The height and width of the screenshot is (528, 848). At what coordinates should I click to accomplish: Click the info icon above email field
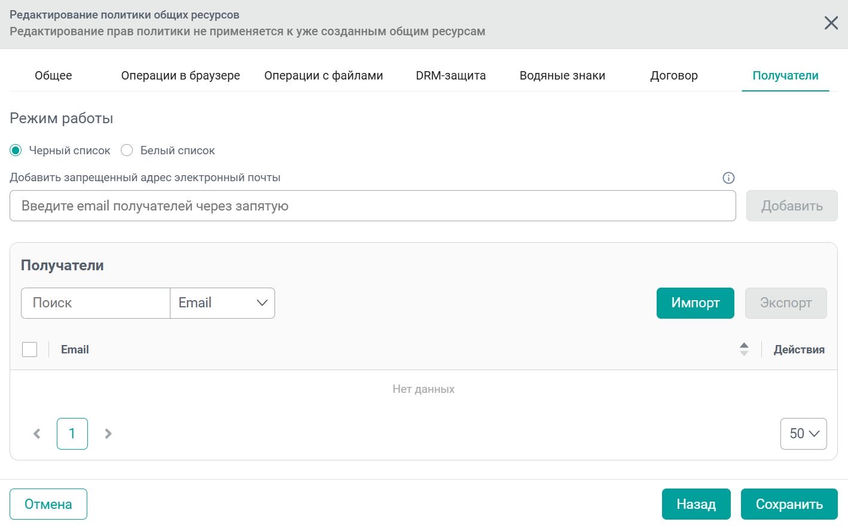pos(728,178)
